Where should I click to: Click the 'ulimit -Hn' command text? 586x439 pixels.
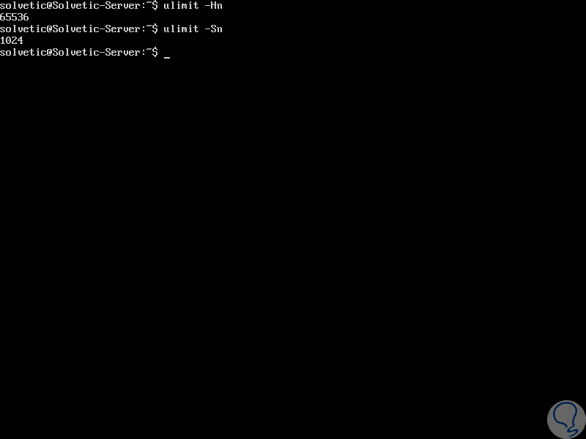[x=193, y=6]
